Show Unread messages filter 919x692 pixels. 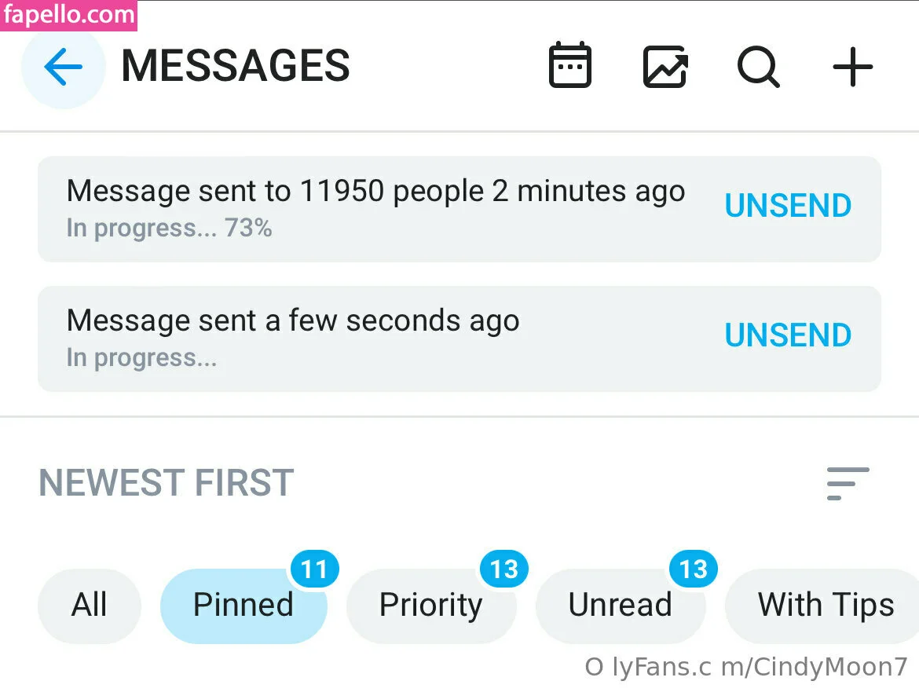620,606
